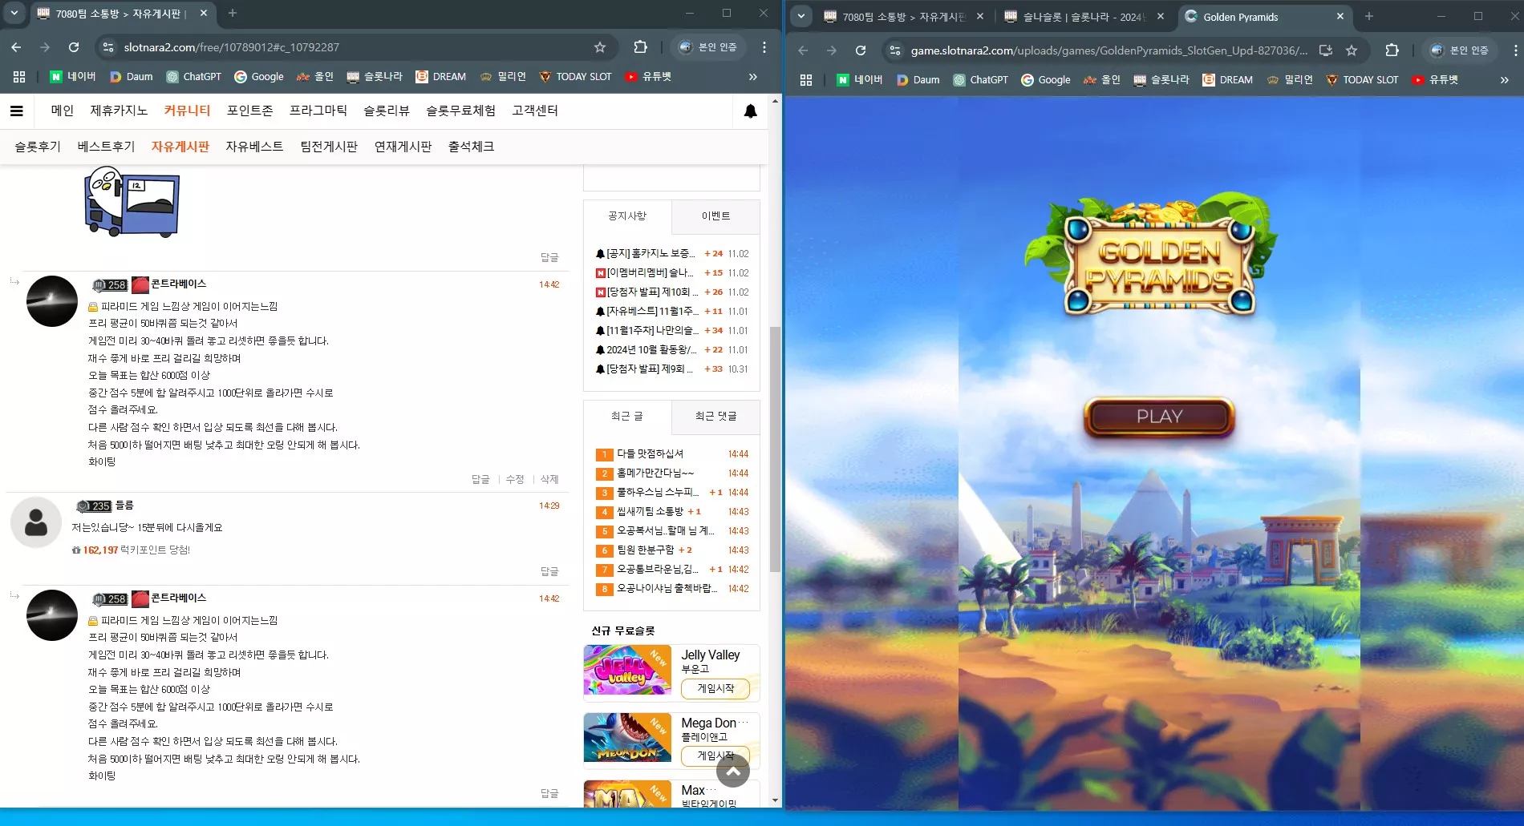This screenshot has width=1524, height=826.
Task: Open notifications bell on slotnara site header
Action: pyautogui.click(x=750, y=111)
